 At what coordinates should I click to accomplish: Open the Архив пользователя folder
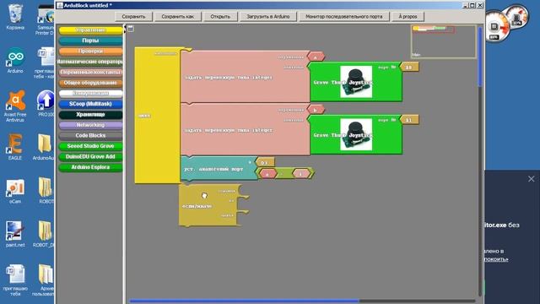click(x=44, y=280)
